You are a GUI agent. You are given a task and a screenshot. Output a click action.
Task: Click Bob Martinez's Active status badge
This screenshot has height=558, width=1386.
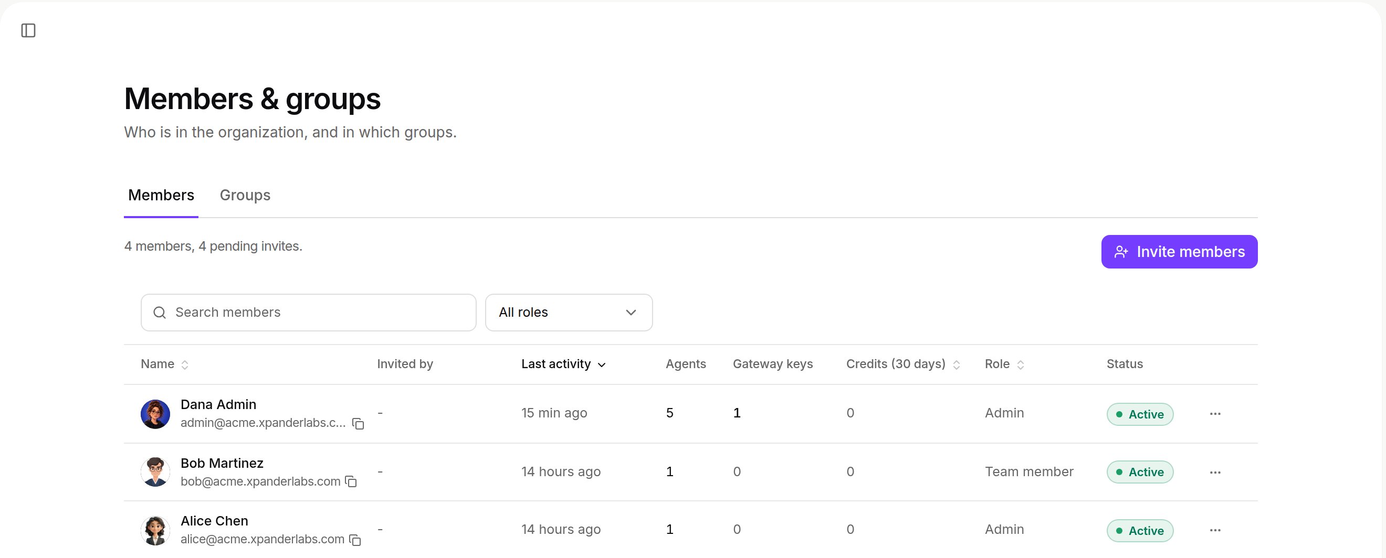point(1140,472)
